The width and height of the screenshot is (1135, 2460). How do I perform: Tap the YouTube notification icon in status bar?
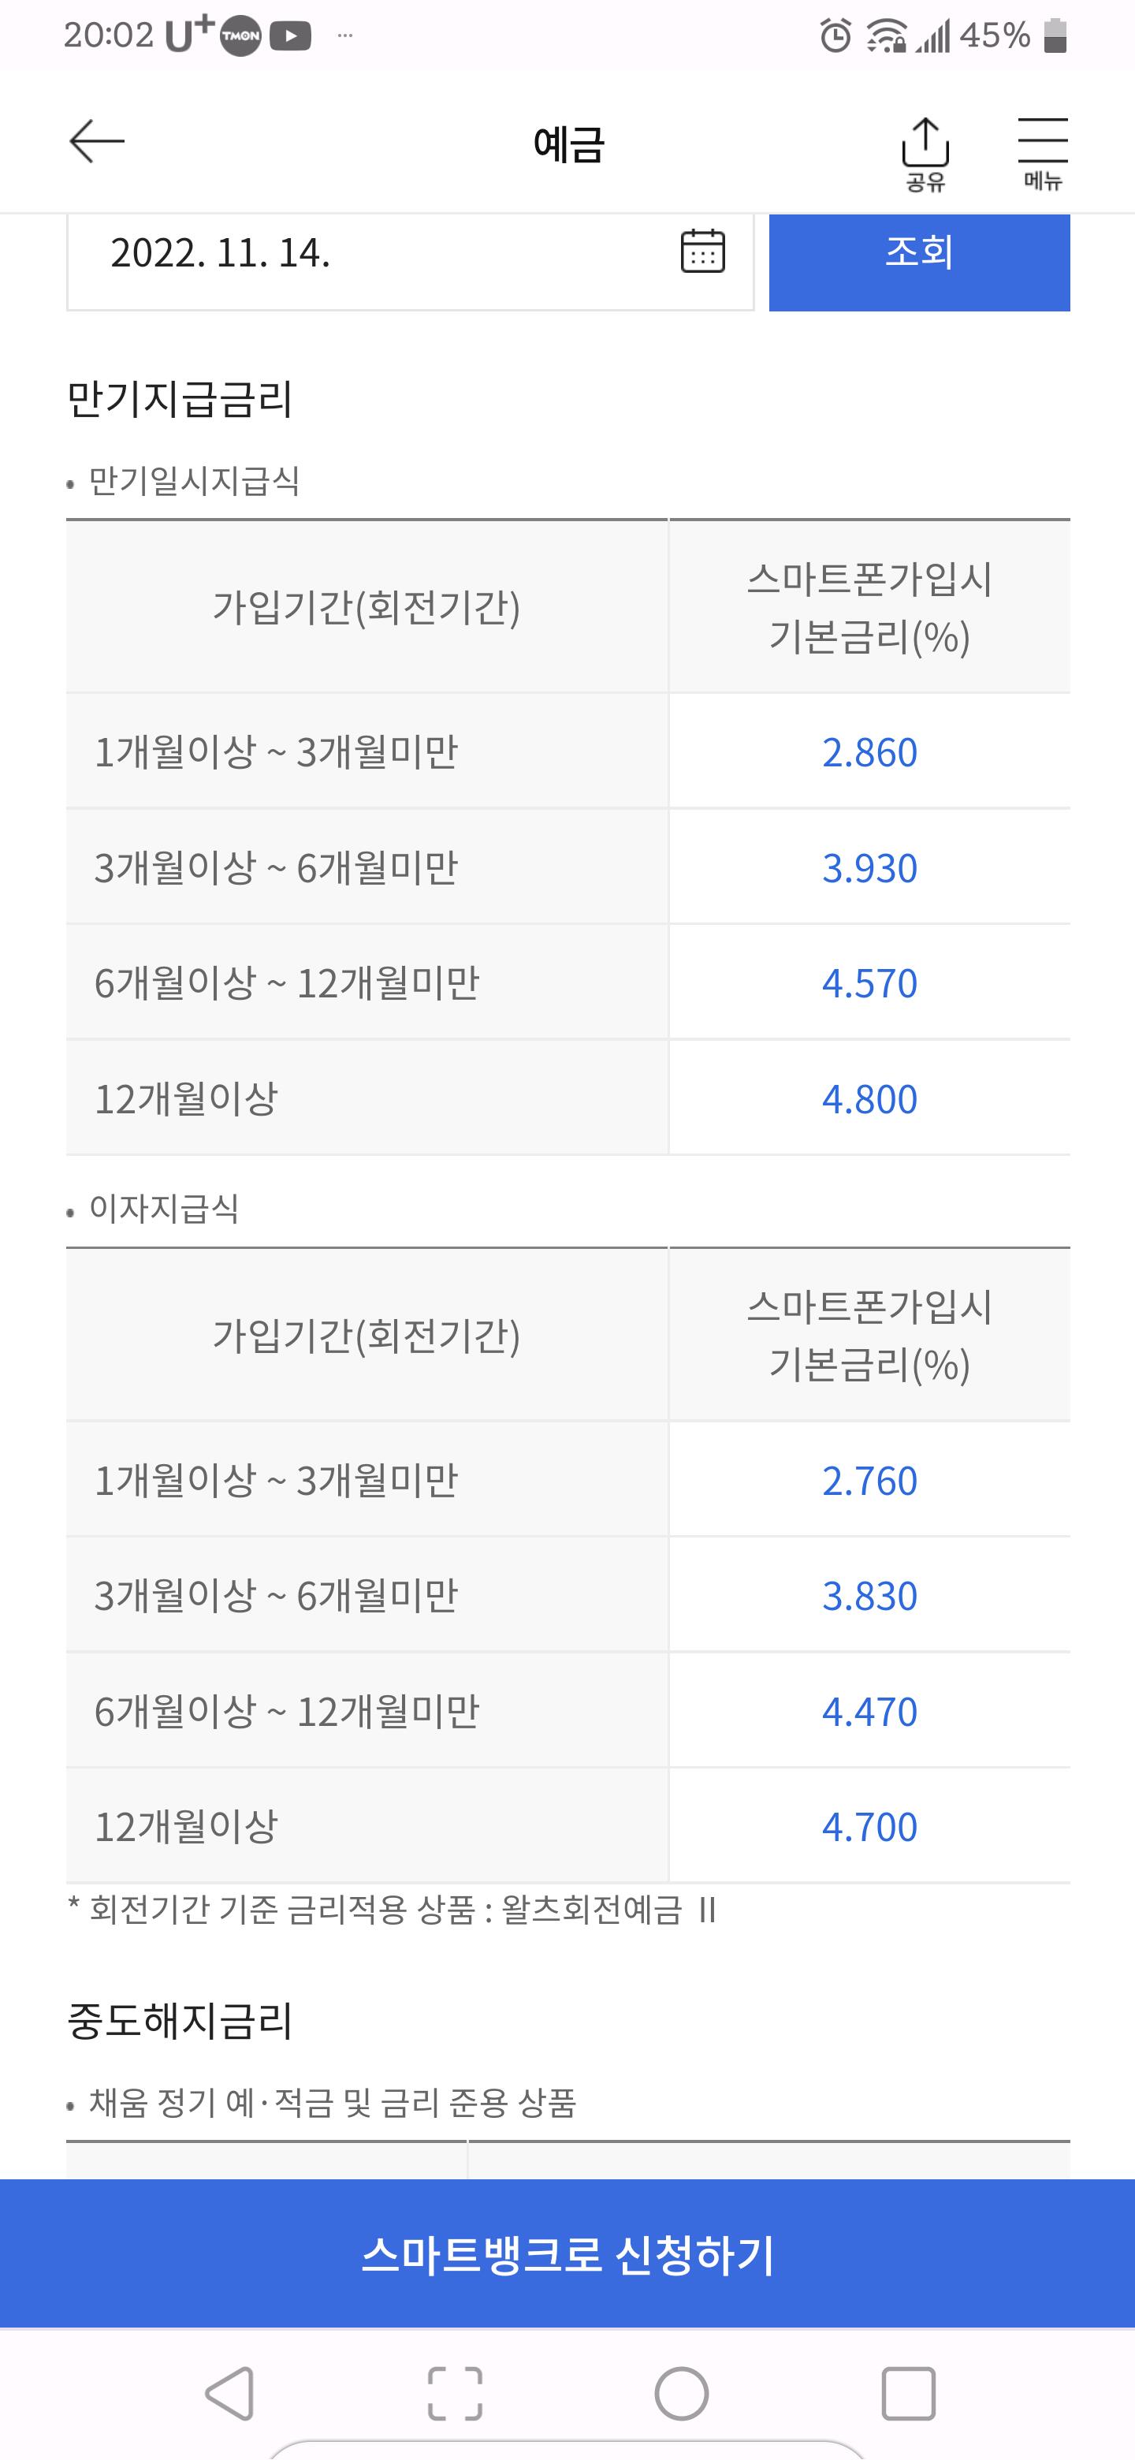(x=290, y=36)
